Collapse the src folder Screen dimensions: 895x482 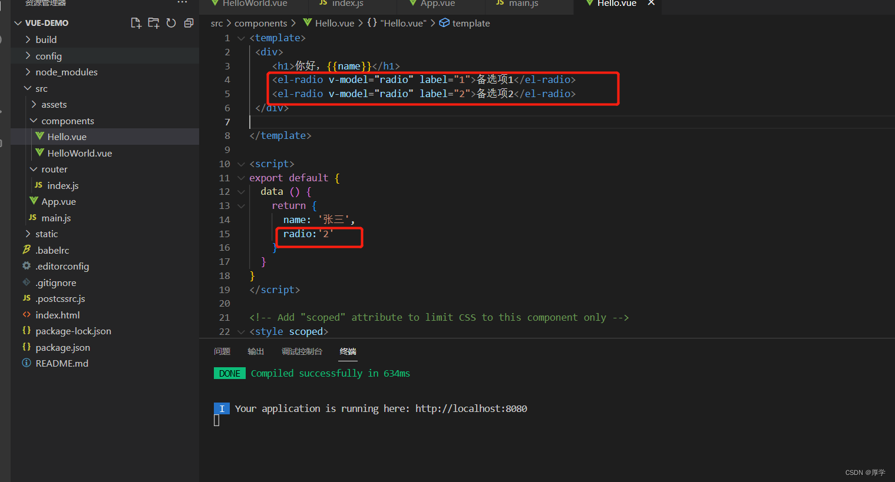tap(28, 88)
